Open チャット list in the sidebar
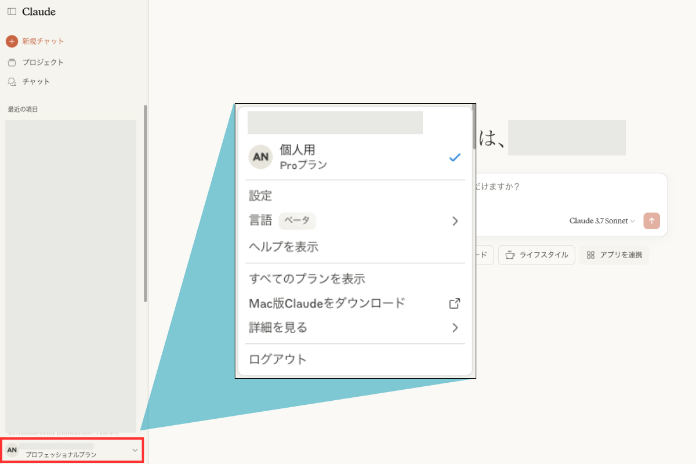This screenshot has width=696, height=464. tap(29, 82)
